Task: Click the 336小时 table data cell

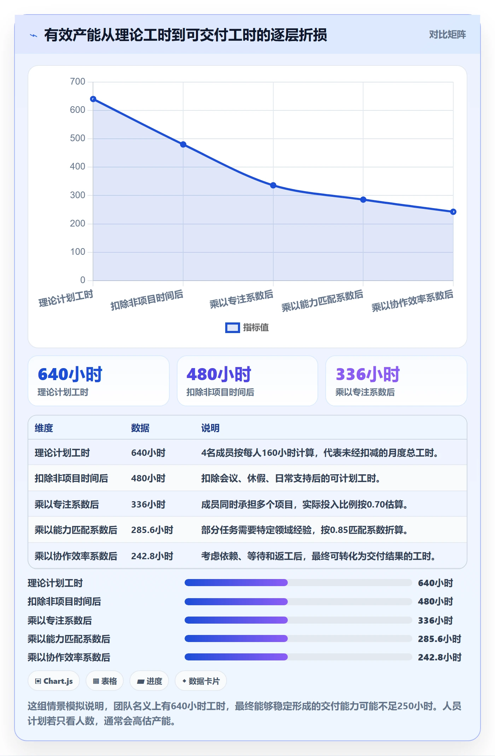Action: coord(148,504)
